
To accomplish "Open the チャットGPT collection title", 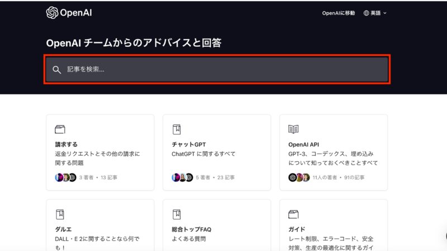I will point(189,144).
